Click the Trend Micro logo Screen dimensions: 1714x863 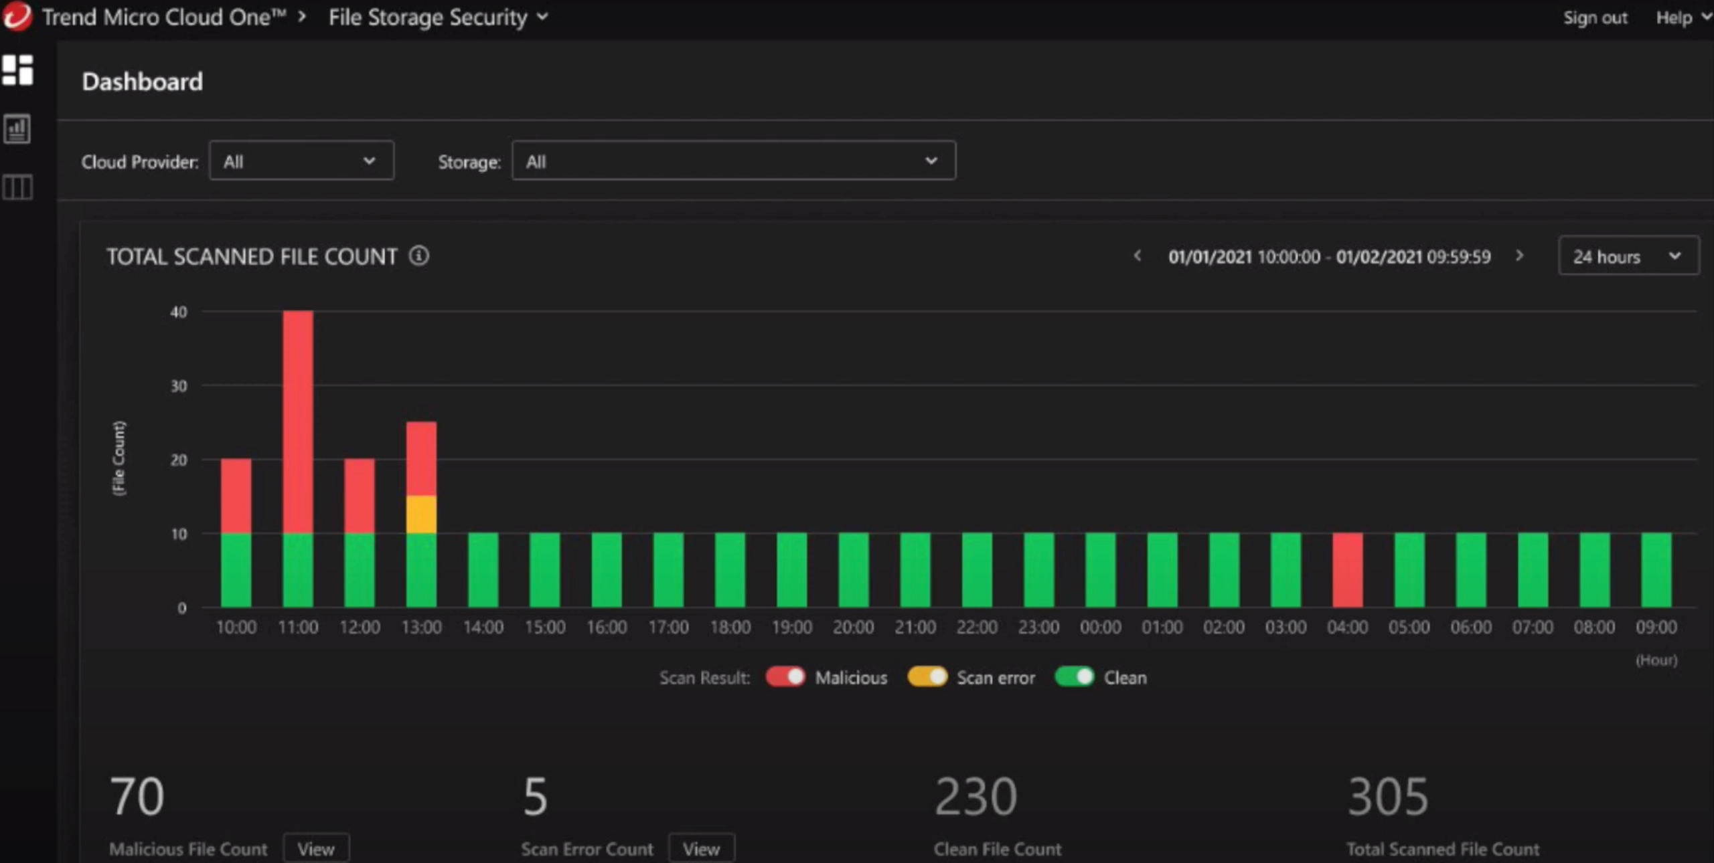(18, 17)
